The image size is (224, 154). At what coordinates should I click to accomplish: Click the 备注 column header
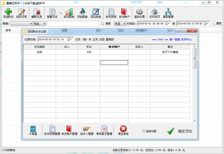click(x=170, y=47)
